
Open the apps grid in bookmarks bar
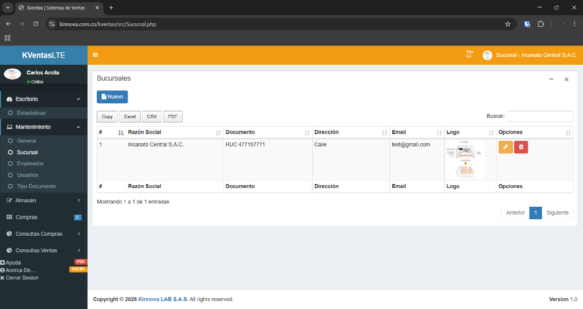coord(7,38)
